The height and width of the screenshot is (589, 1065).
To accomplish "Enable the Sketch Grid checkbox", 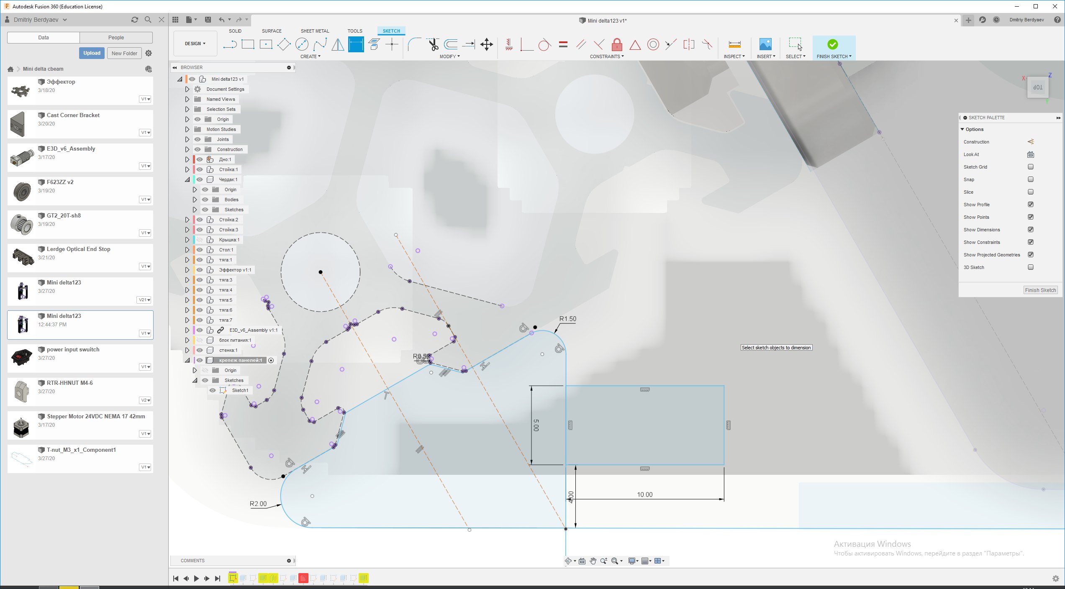I will (1031, 167).
